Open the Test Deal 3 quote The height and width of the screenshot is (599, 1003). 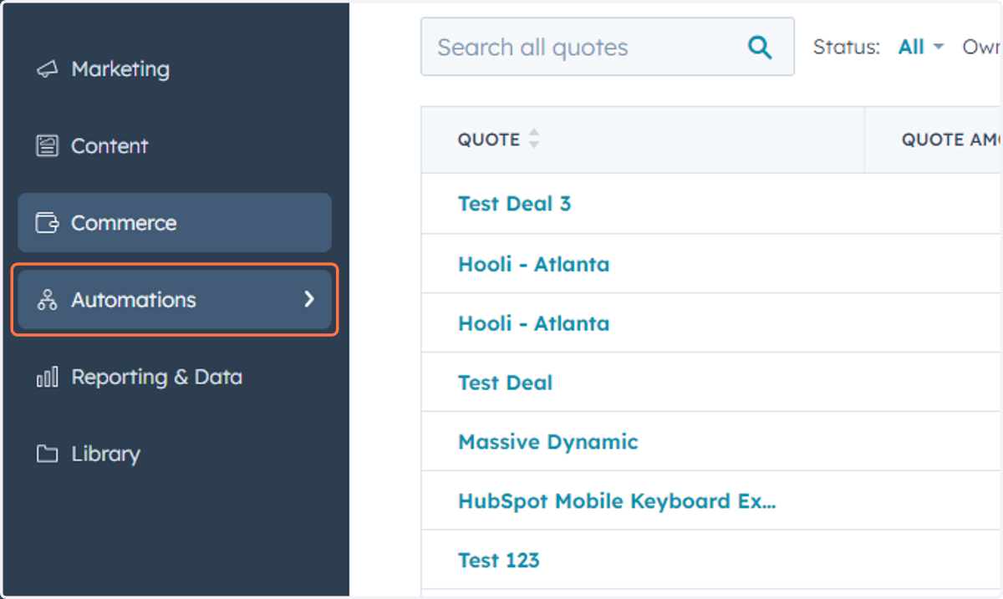[x=514, y=204]
